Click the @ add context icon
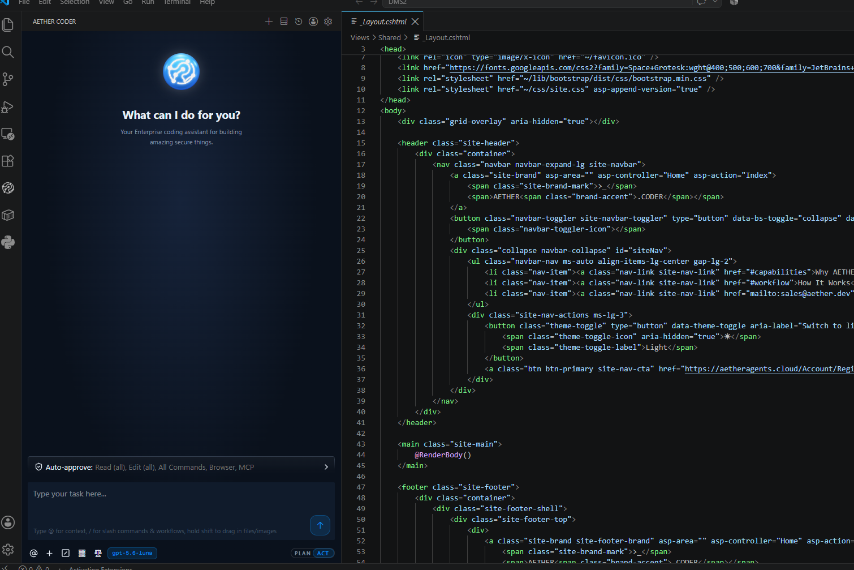This screenshot has height=570, width=854. pos(33,553)
